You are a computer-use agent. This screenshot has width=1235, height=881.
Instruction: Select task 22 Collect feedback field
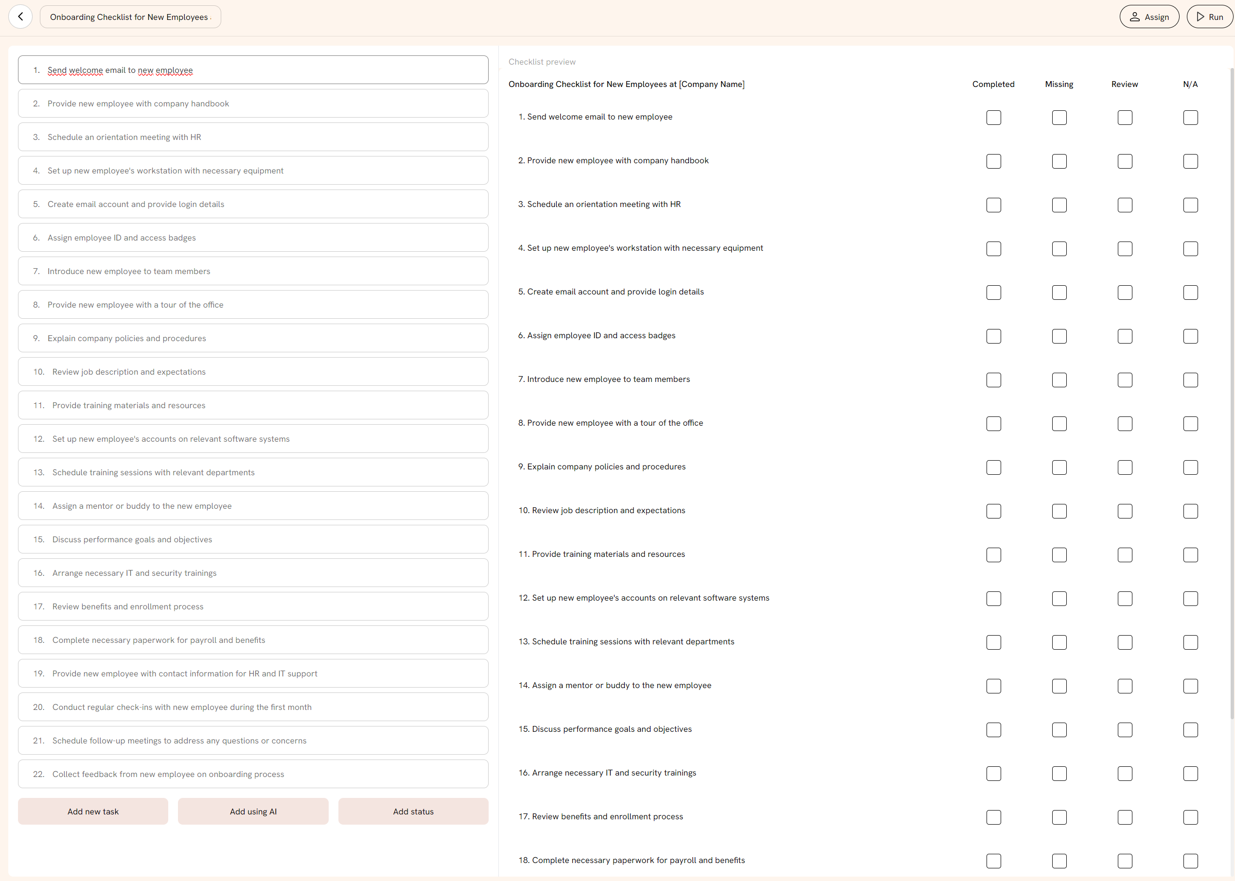point(253,774)
